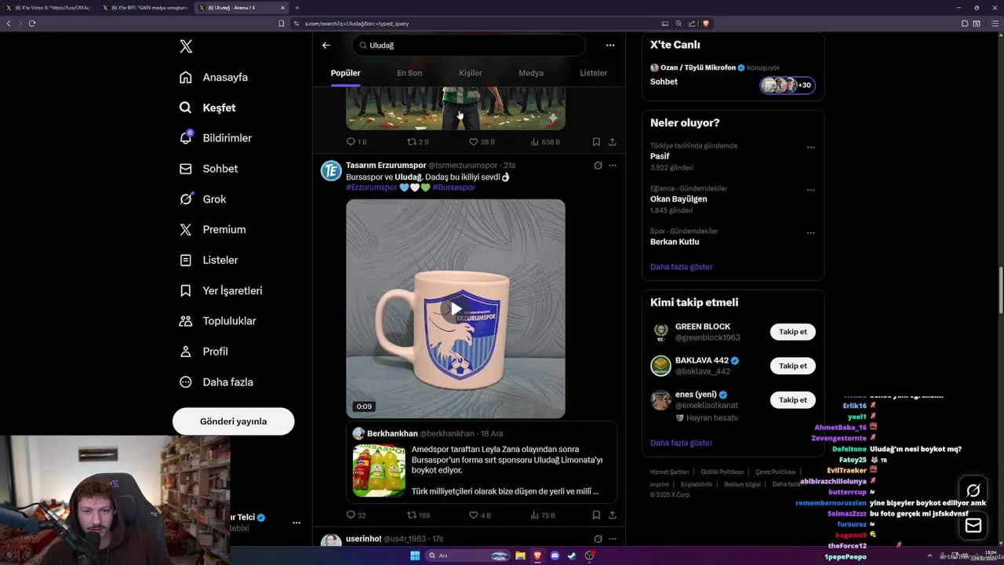Open Steam from the taskbar
The image size is (1004, 565).
[x=572, y=556]
